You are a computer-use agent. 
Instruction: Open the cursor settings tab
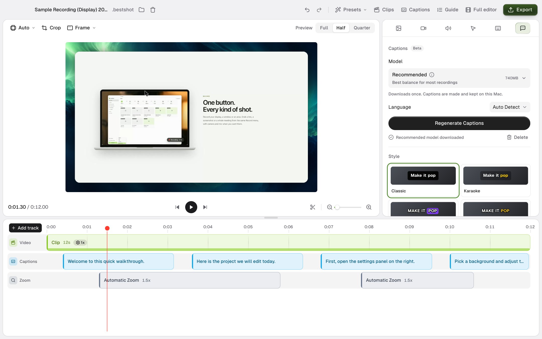[473, 28]
